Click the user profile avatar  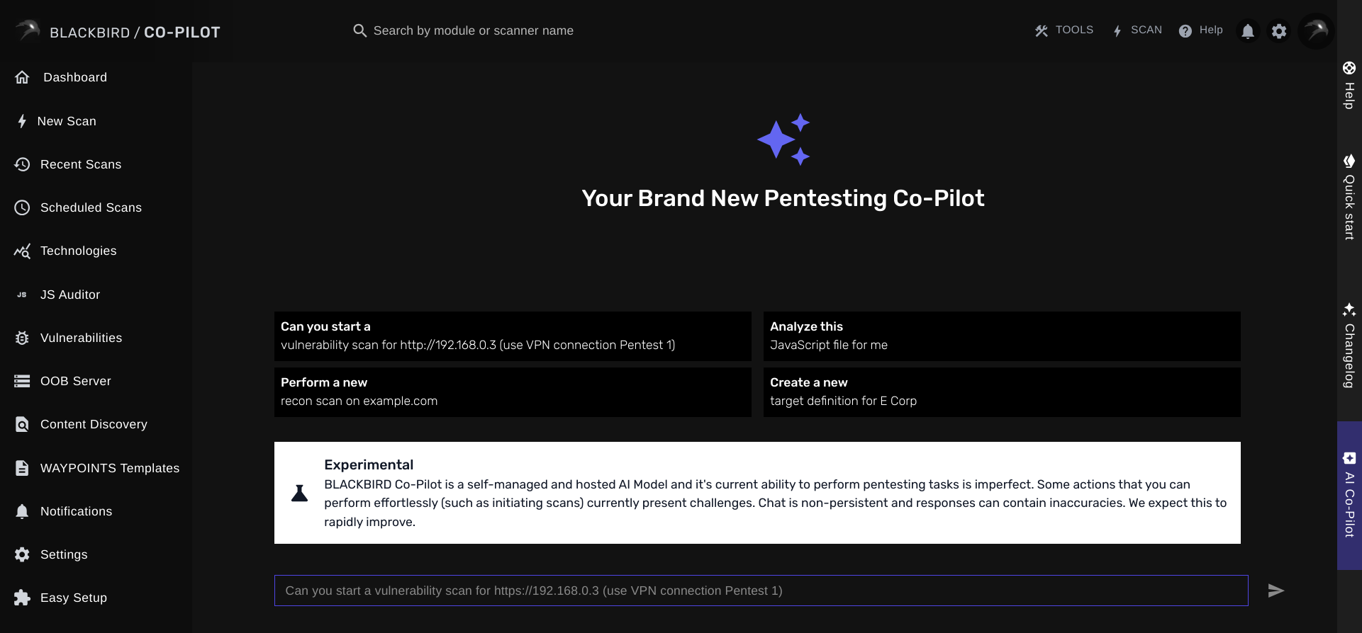1316,31
